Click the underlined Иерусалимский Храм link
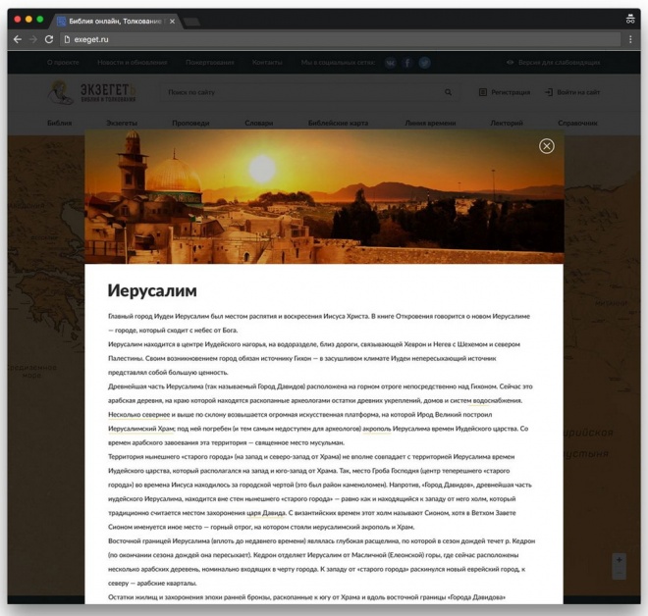 pyautogui.click(x=141, y=429)
